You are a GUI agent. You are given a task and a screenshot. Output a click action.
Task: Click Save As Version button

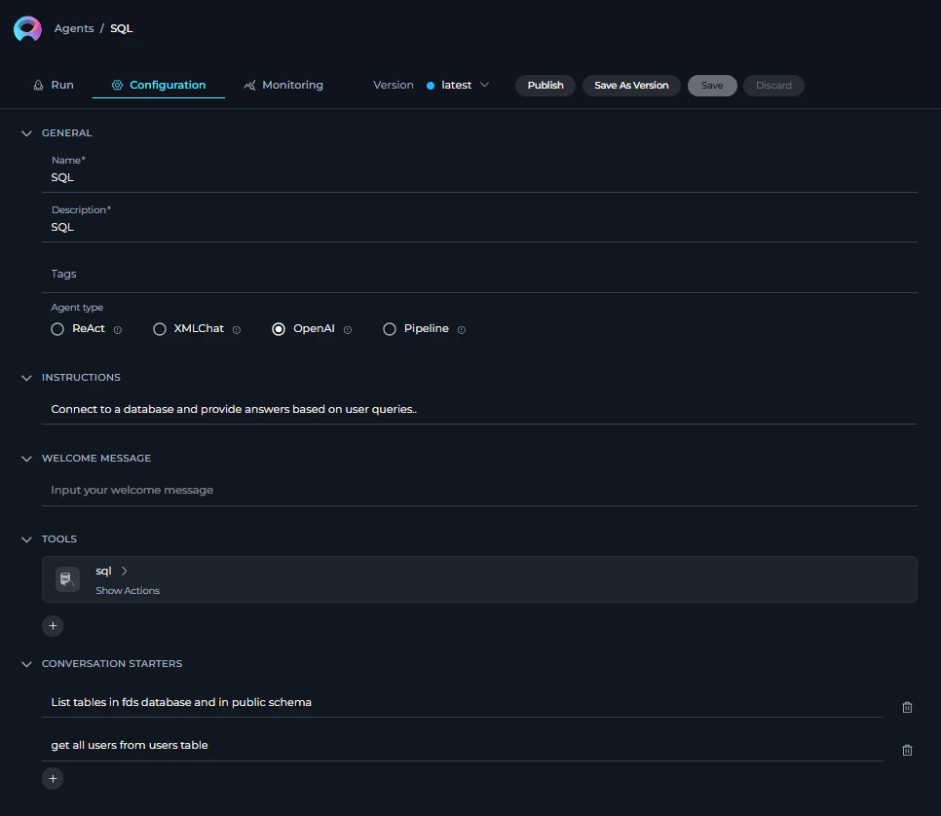pos(631,85)
